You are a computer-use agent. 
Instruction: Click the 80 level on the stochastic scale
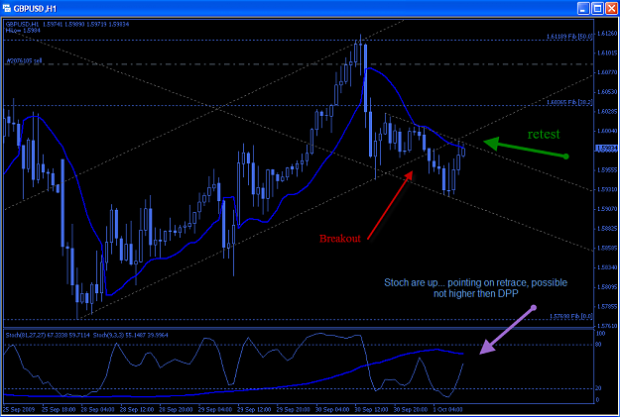click(x=598, y=345)
